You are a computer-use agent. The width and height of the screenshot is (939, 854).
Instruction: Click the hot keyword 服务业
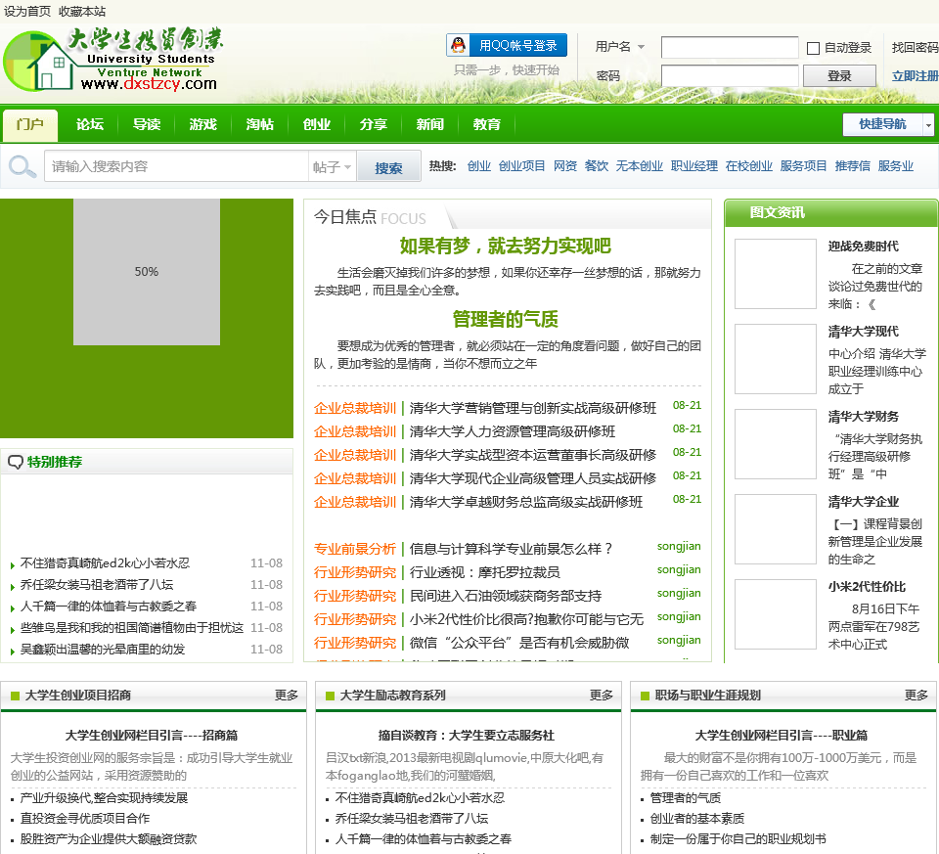click(x=895, y=166)
